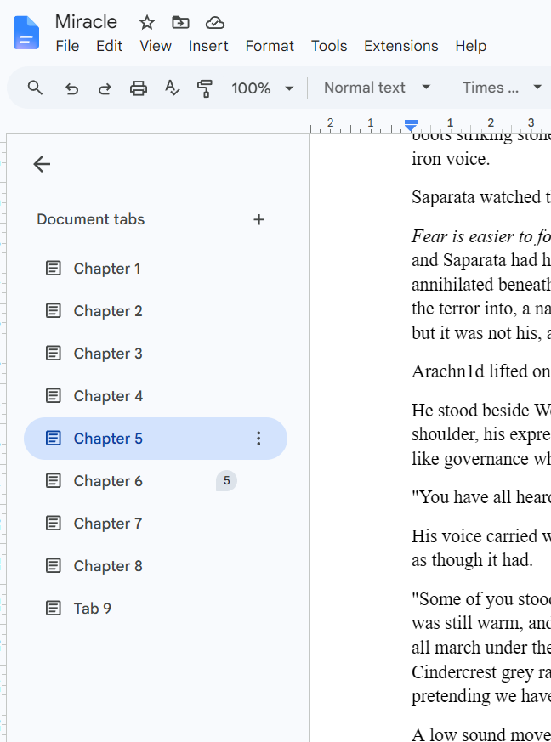Image resolution: width=551 pixels, height=742 pixels.
Task: Open the Help menu
Action: pos(471,46)
